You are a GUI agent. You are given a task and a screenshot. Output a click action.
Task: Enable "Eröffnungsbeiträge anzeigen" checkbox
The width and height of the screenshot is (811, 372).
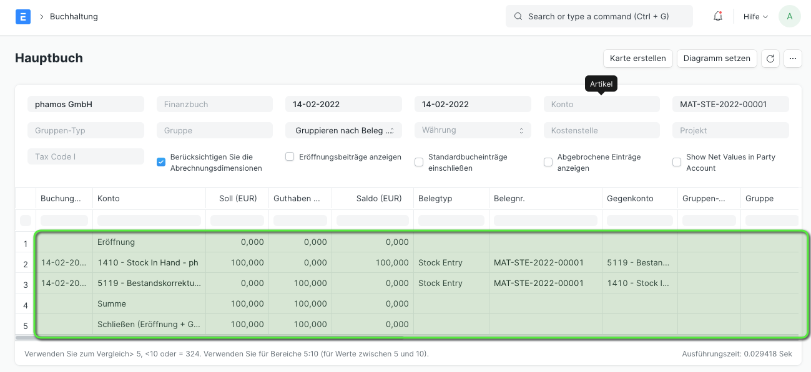[x=290, y=157]
